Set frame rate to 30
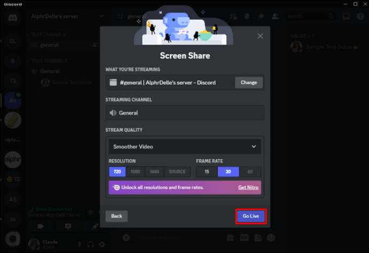This screenshot has width=369, height=253. pyautogui.click(x=228, y=172)
